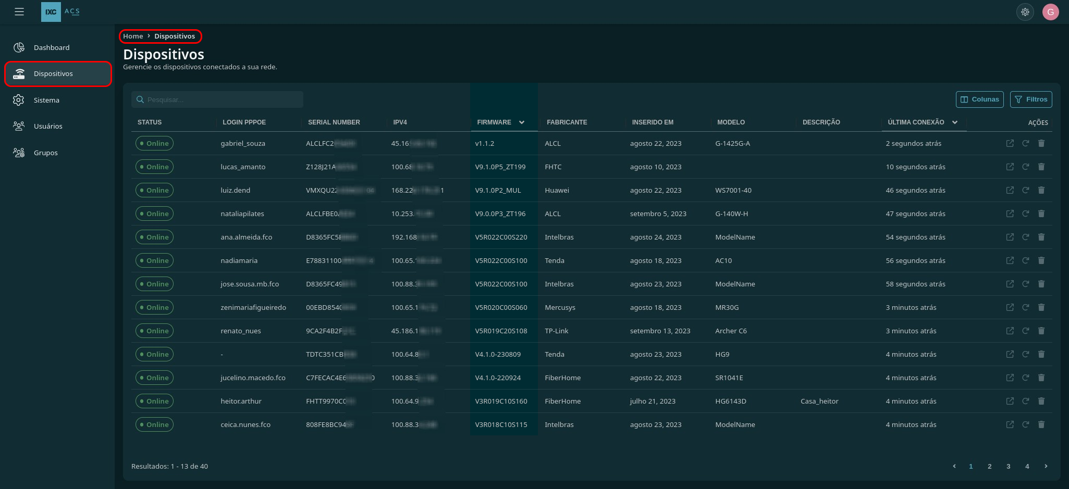Open the user avatar G menu
This screenshot has height=489, width=1069.
[x=1050, y=11]
